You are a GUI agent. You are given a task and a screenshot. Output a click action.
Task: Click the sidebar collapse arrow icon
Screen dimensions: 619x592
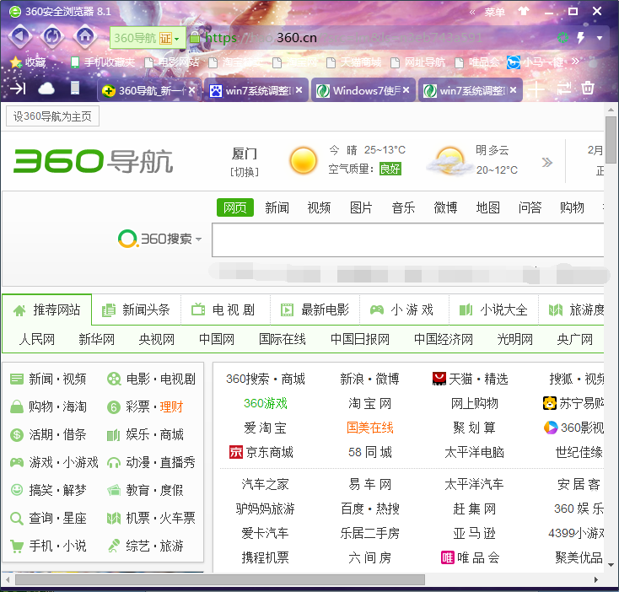(18, 89)
